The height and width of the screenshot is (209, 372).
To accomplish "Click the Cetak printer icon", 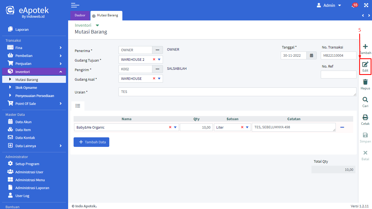I will (x=365, y=117).
